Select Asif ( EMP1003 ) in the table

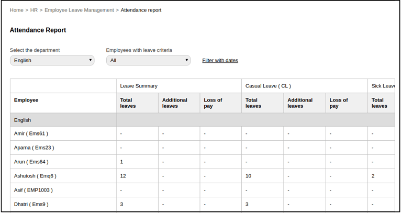pos(33,190)
